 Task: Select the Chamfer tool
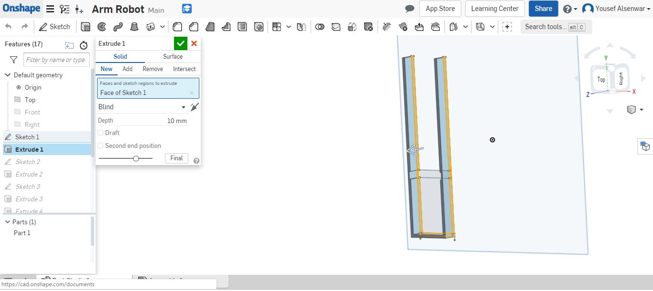coord(194,27)
